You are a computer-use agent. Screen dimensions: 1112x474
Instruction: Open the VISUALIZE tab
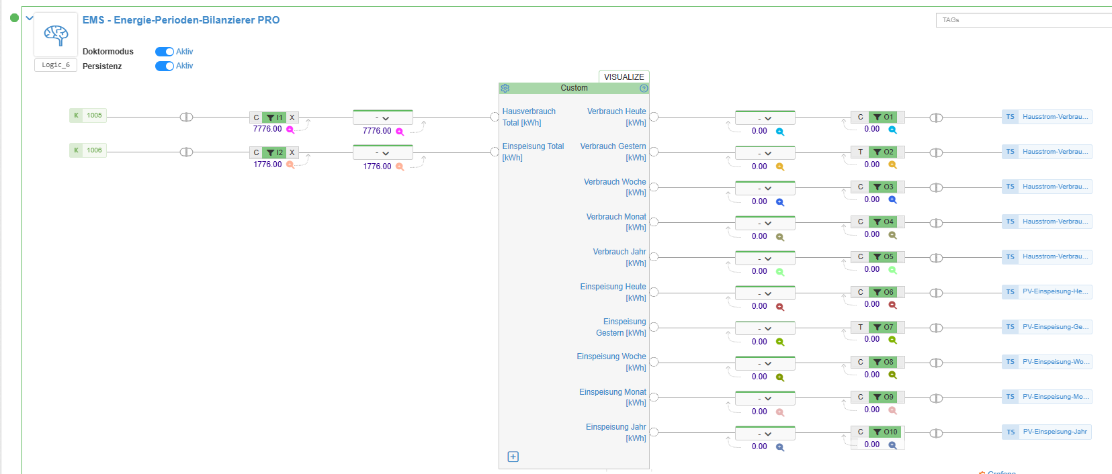coord(624,77)
